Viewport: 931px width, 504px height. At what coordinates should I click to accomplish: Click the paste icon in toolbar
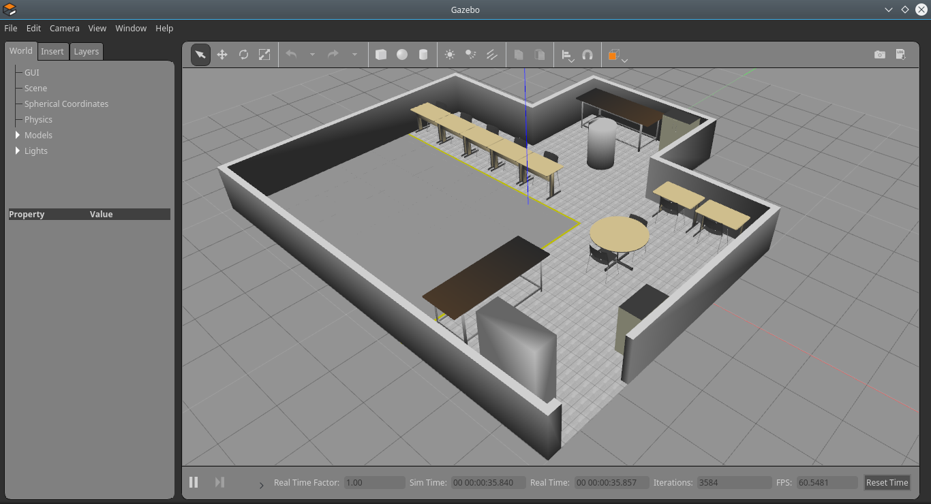point(540,54)
